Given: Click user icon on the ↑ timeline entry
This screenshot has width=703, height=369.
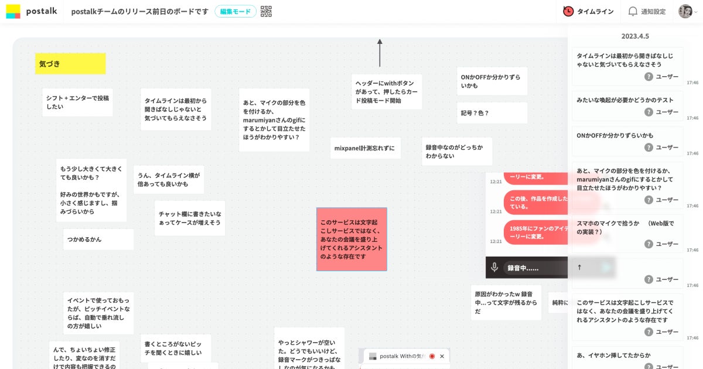Looking at the screenshot, I should [x=649, y=279].
